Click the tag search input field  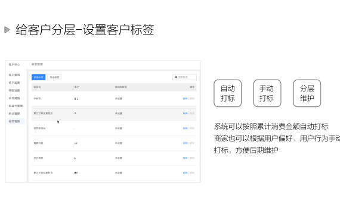[185, 77]
